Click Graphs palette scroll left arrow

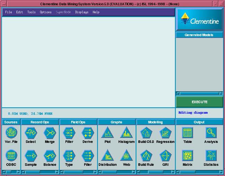pos(100,172)
